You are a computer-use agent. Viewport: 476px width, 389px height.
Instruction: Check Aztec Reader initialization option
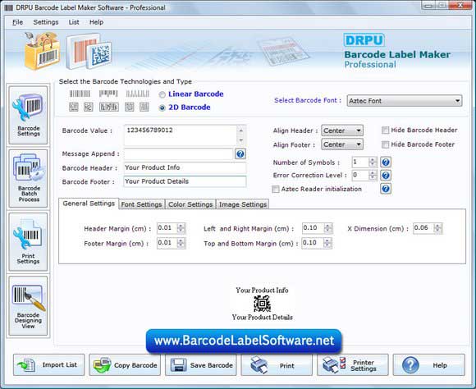tap(276, 190)
